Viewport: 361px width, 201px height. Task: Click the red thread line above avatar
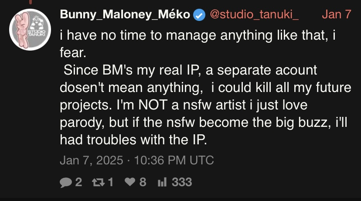30,2
